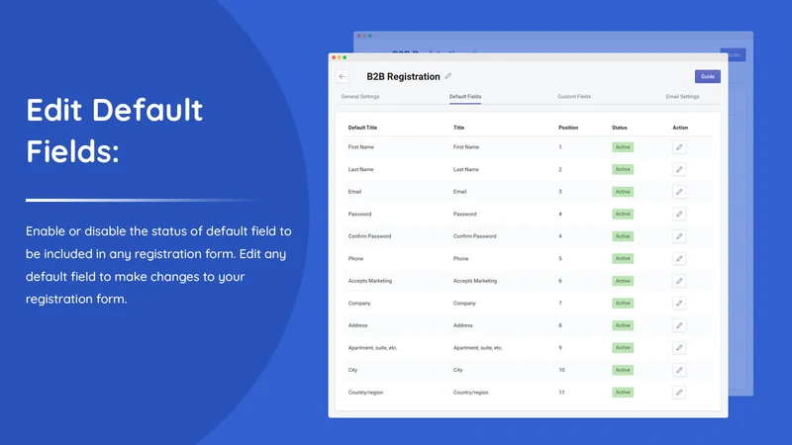Edit the Password field row
Image resolution: width=792 pixels, height=445 pixels.
[x=679, y=214]
